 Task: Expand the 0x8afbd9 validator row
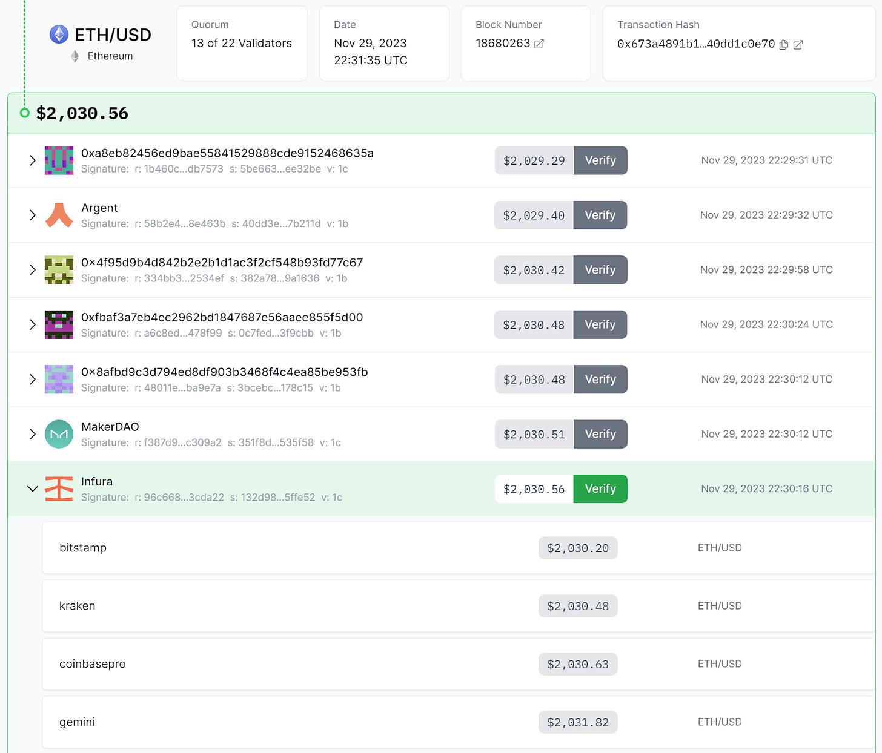[33, 380]
